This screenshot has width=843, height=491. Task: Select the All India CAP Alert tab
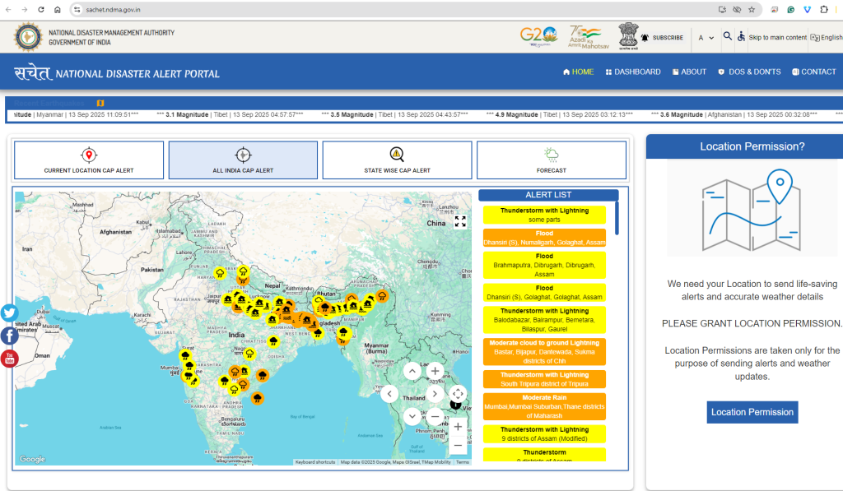point(243,160)
